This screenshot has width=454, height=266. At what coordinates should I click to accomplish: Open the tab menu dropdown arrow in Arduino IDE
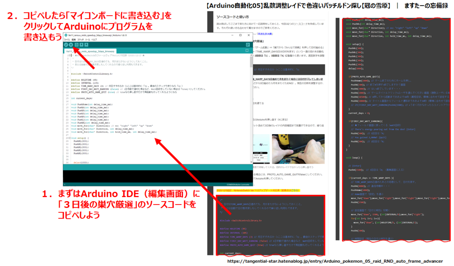pos(247,50)
